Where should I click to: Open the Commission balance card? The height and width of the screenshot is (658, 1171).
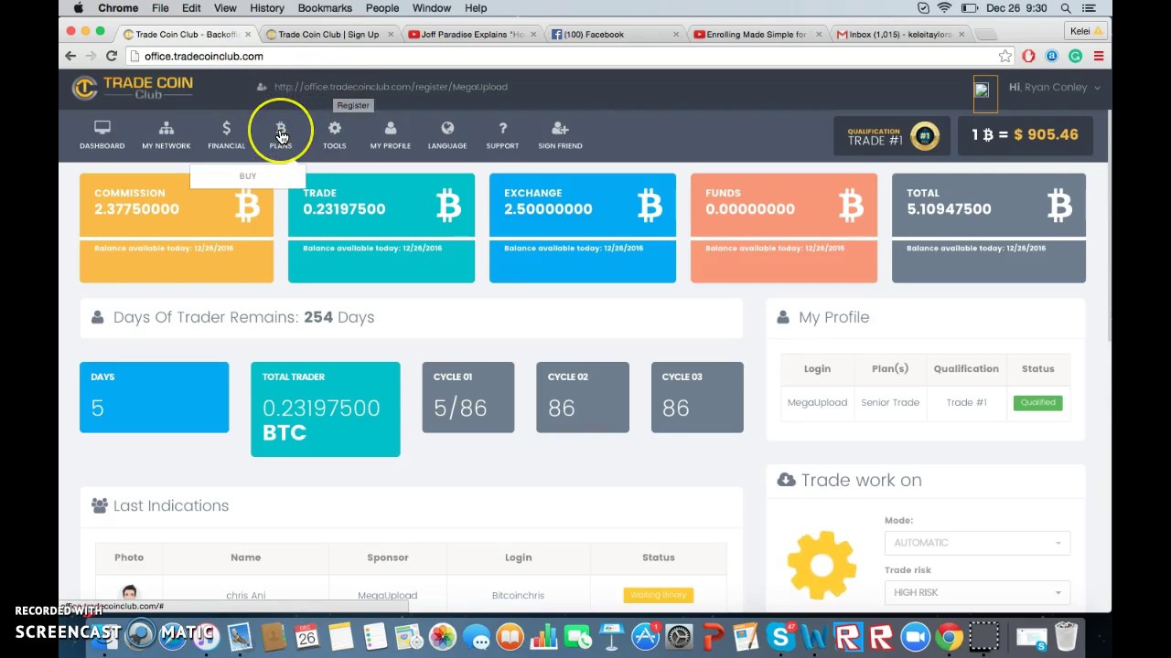[177, 228]
